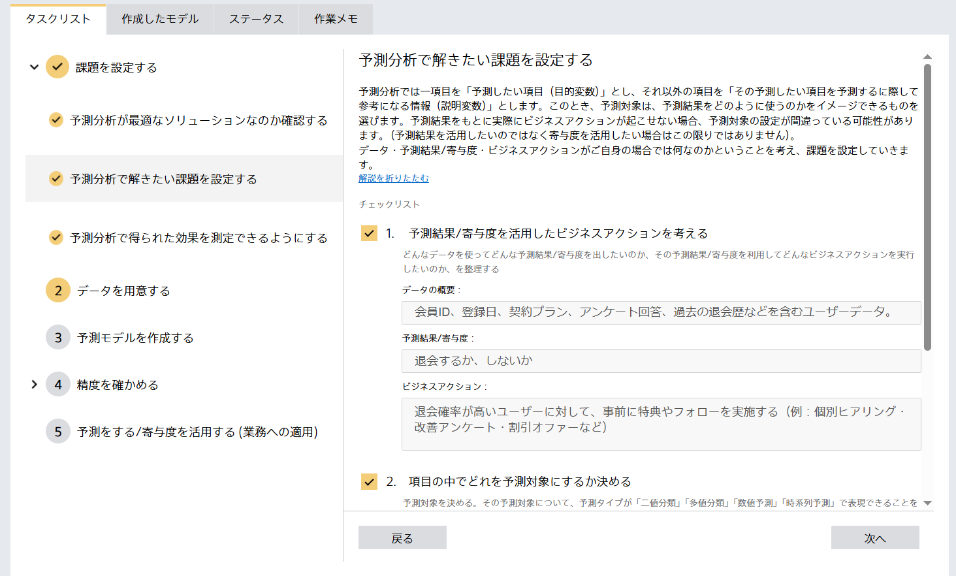Expand the 精度を確かめる section chevron
The image size is (956, 576).
point(34,385)
